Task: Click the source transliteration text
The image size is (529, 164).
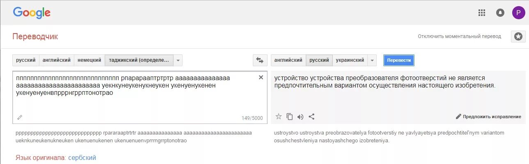Action: [134, 137]
